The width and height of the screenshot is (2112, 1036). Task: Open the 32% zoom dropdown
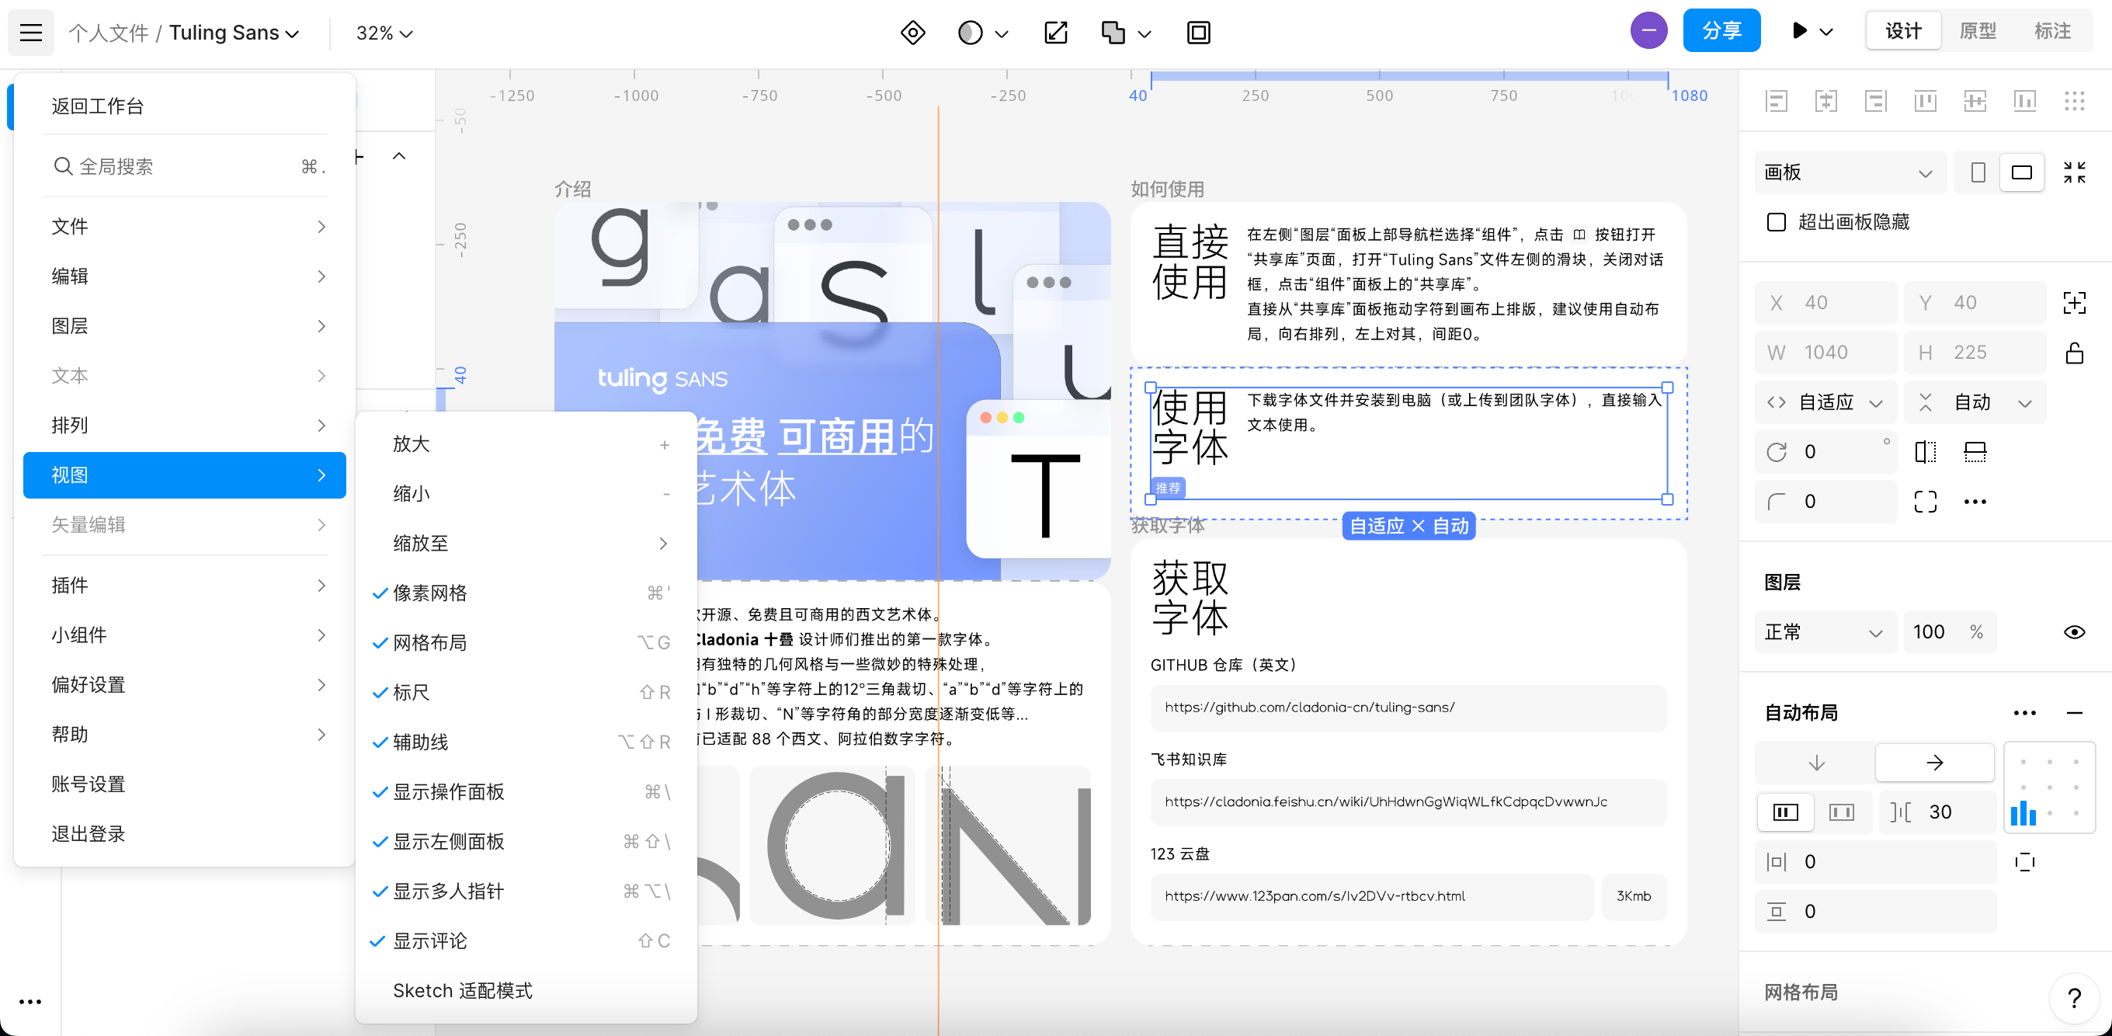[384, 33]
